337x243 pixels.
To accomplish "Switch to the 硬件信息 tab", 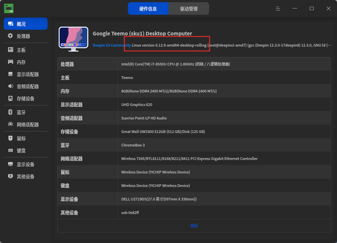I will coord(148,9).
